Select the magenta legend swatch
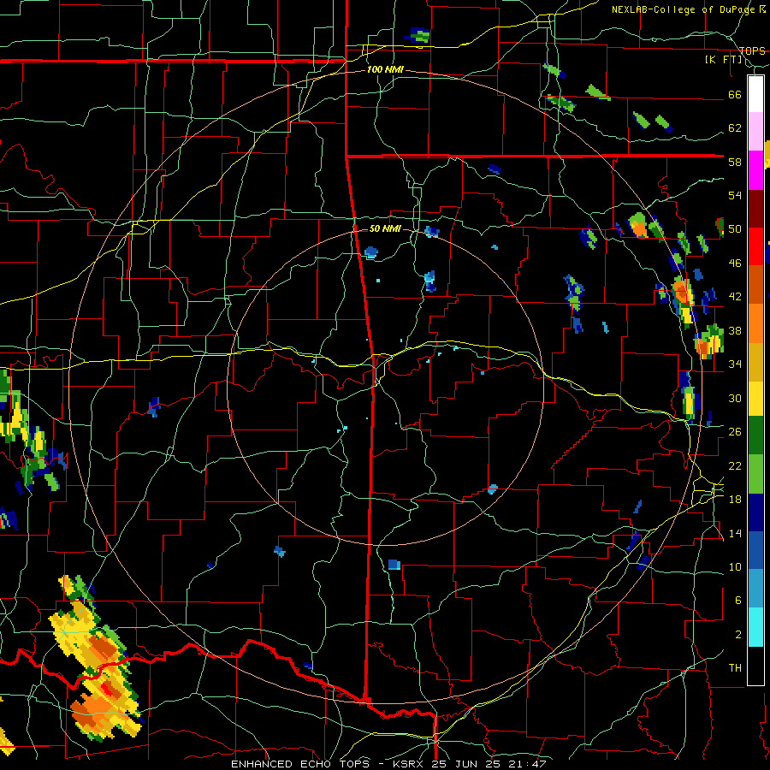The height and width of the screenshot is (770, 770). (x=755, y=170)
